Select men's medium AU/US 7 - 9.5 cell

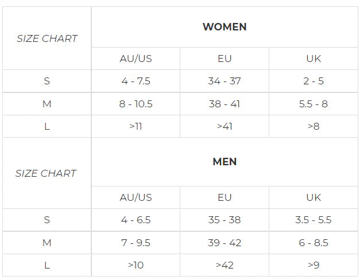click(x=136, y=243)
